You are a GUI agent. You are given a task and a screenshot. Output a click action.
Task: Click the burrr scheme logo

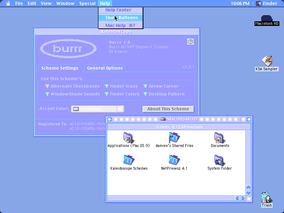68,49
